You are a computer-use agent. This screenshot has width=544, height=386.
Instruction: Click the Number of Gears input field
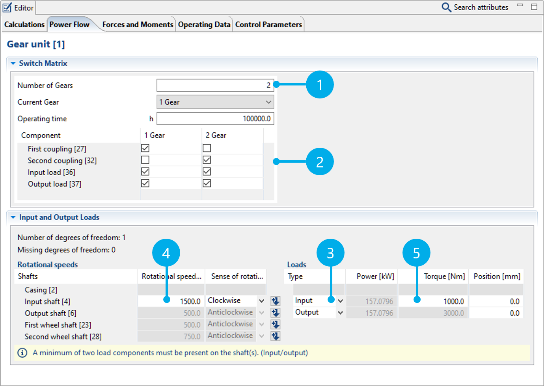pyautogui.click(x=215, y=85)
